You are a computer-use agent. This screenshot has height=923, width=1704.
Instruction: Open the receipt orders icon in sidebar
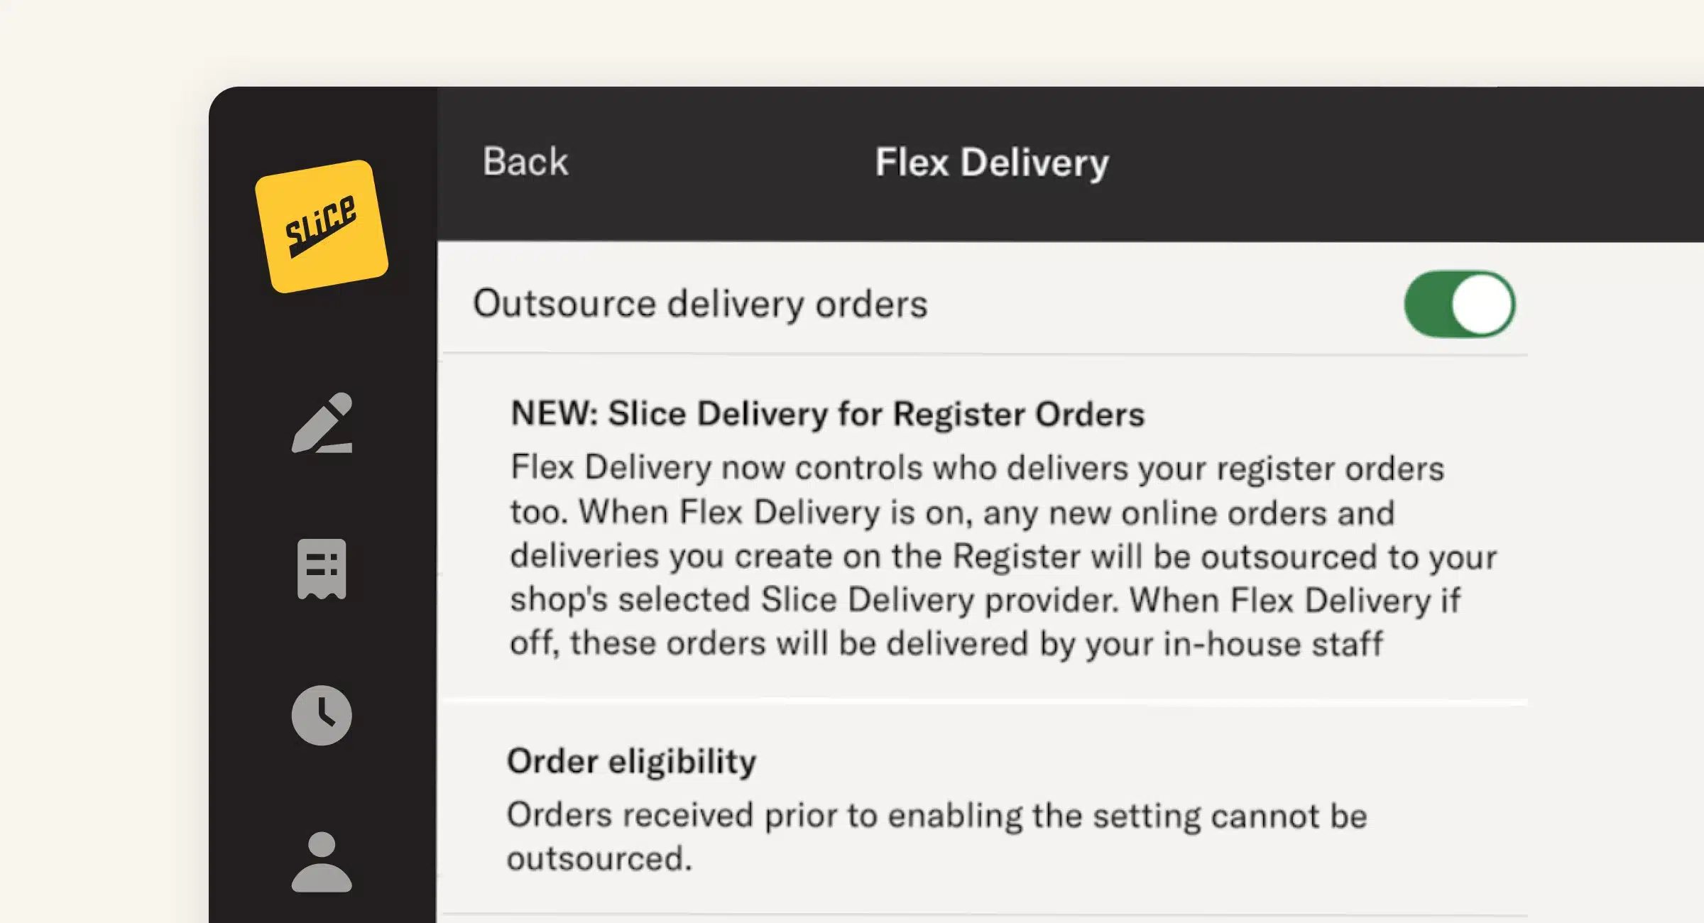coord(322,569)
